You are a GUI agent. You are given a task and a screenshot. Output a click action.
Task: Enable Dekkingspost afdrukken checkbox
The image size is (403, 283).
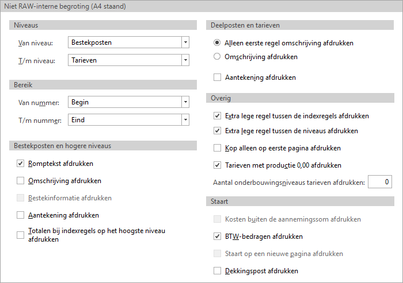click(217, 270)
